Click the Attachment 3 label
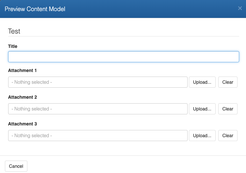Viewport: 246px width, 173px height. tap(23, 124)
